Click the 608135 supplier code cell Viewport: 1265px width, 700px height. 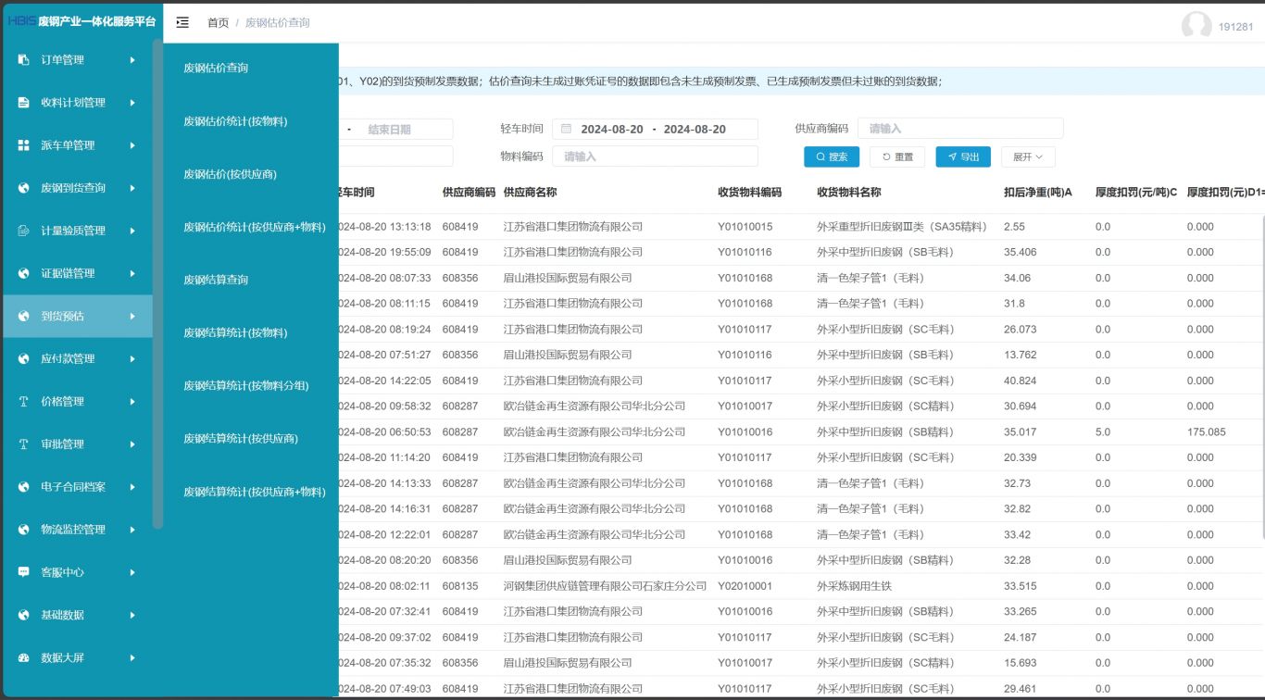click(x=460, y=586)
